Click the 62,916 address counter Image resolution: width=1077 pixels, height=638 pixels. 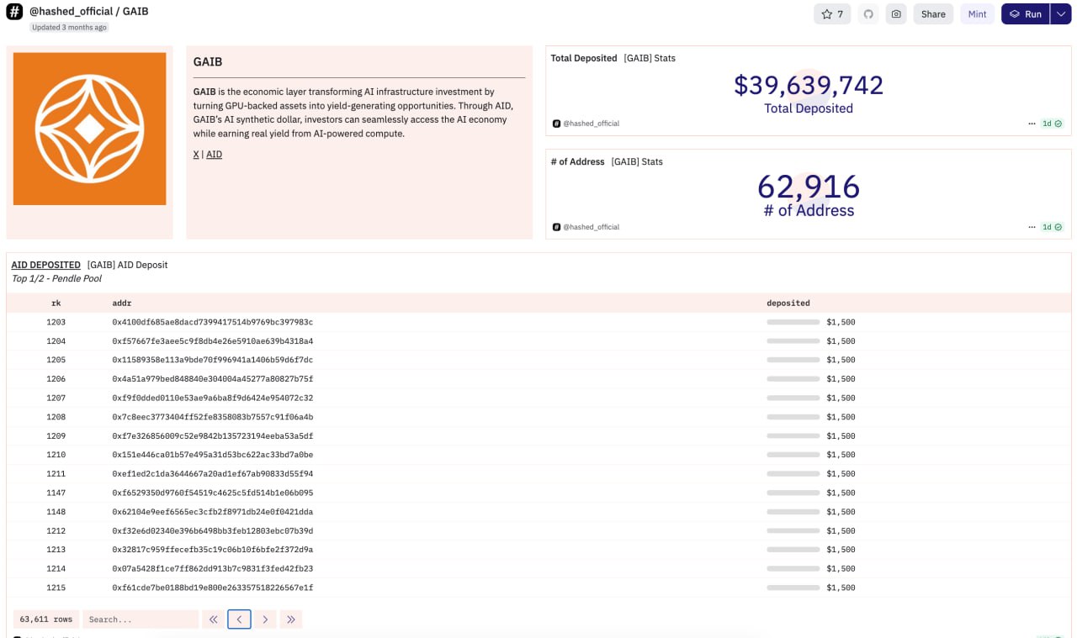coord(809,187)
